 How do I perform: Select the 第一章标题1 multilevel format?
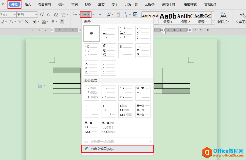[109, 127]
